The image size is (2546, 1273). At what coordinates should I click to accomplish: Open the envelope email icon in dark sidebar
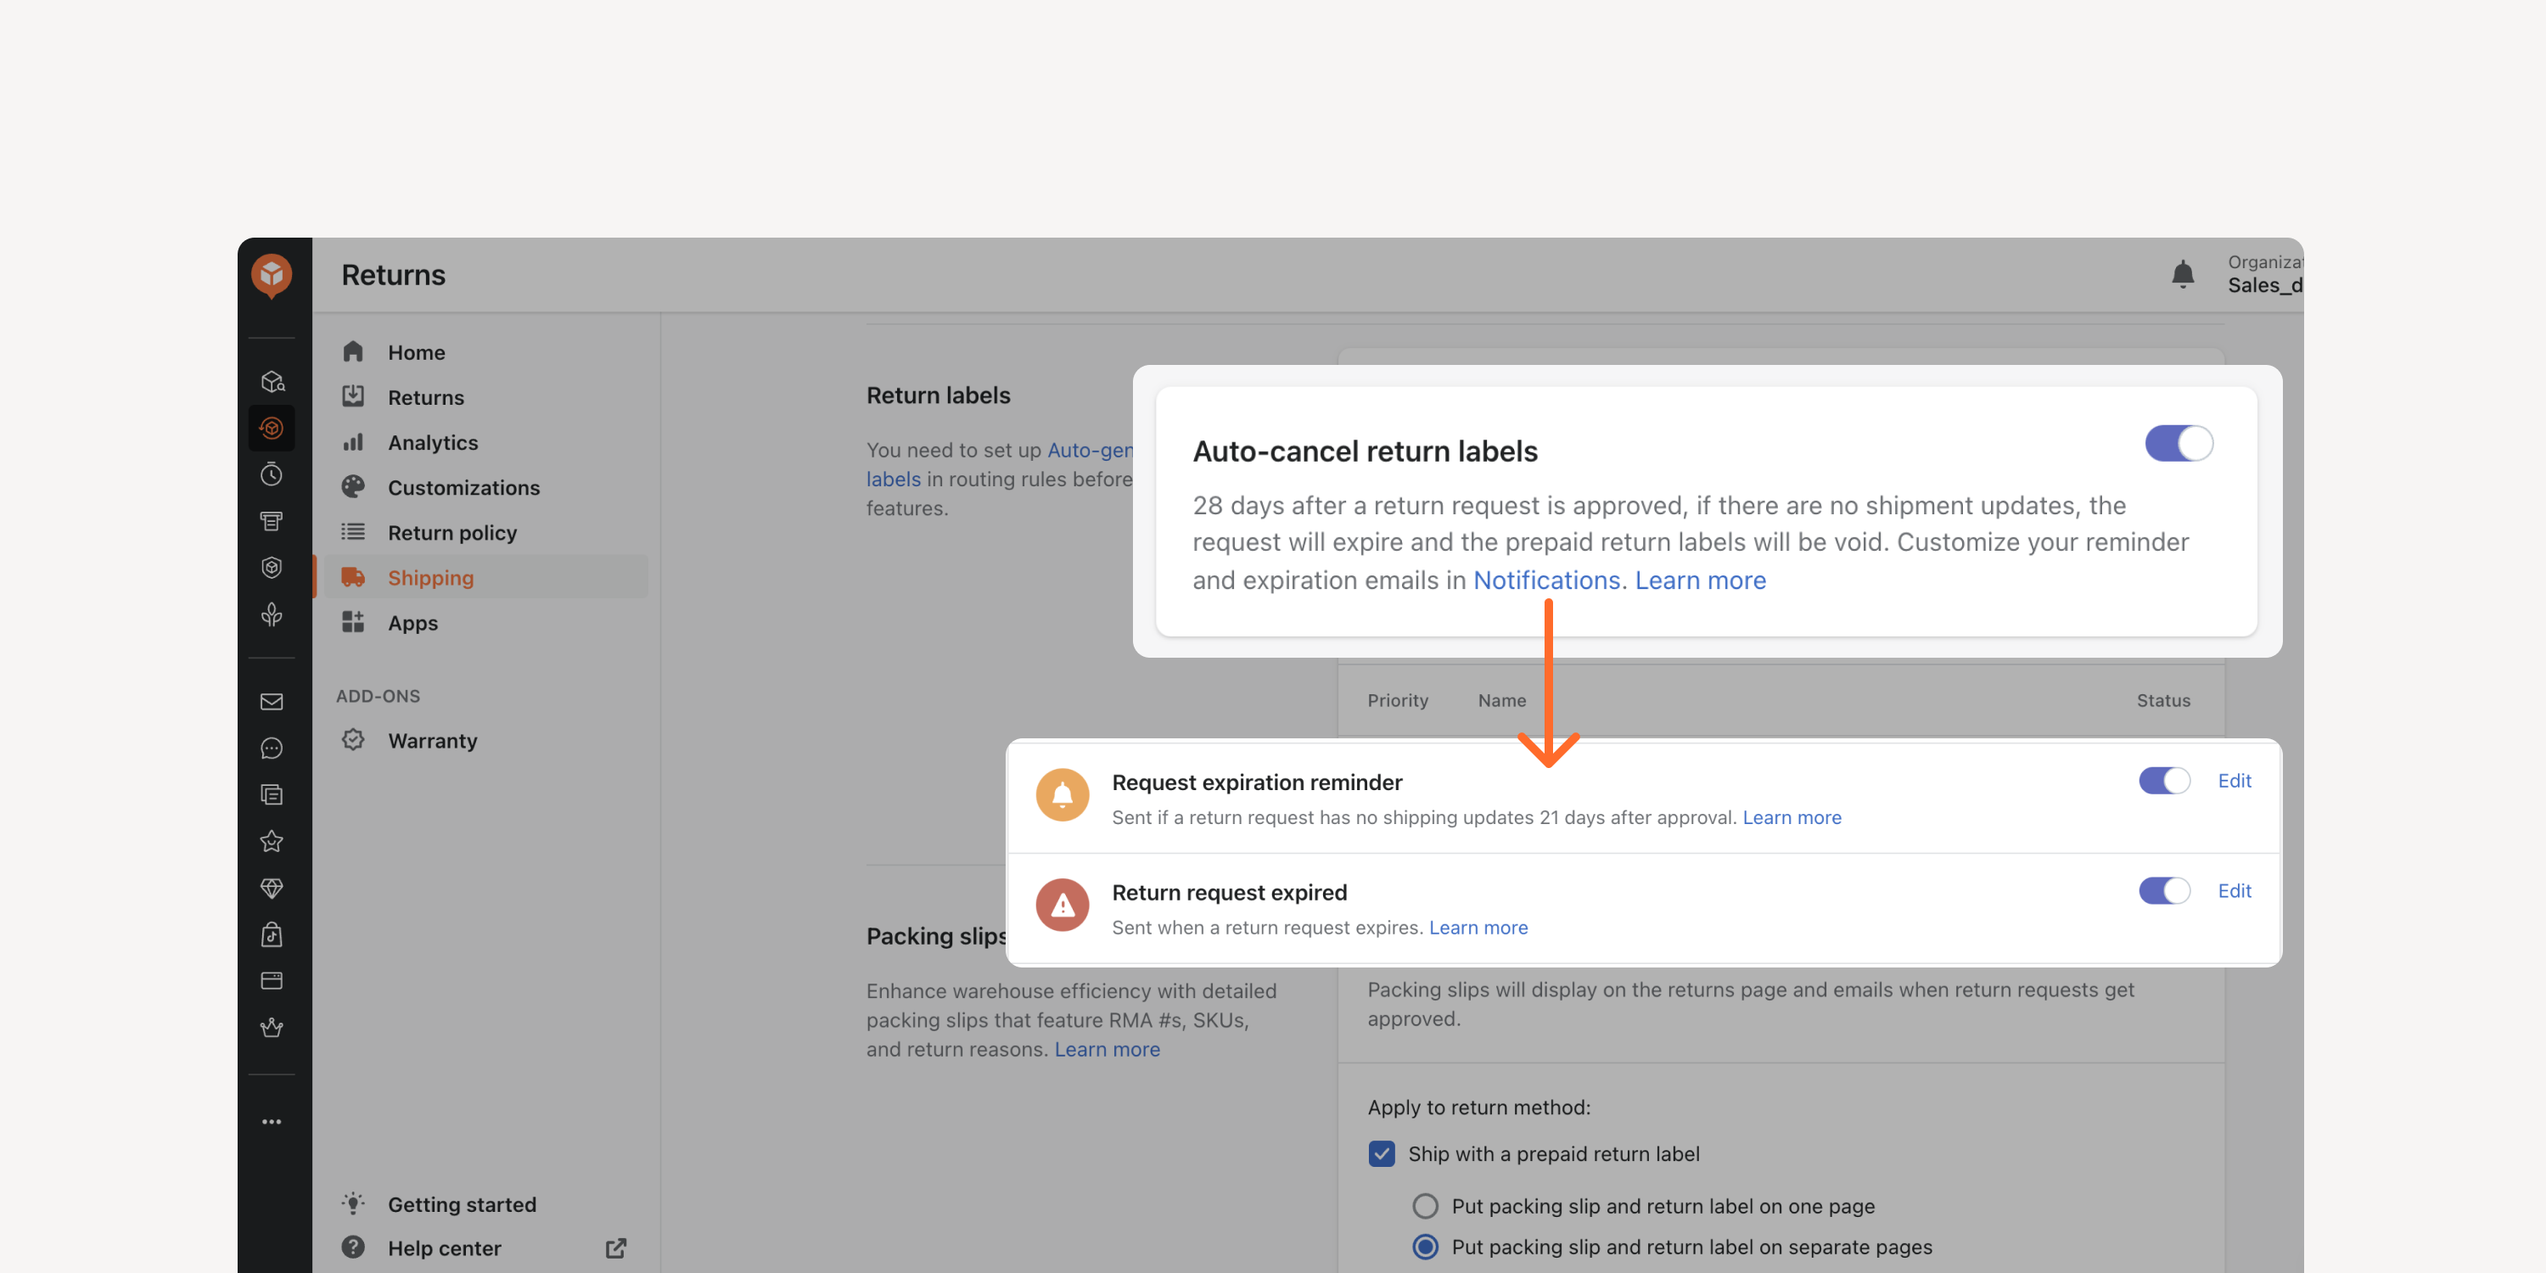272,702
